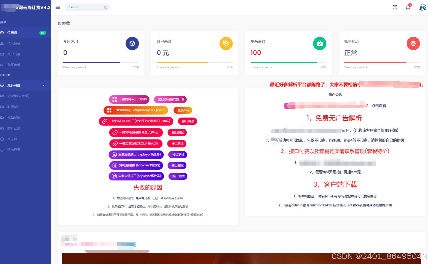Click the 一键复制uid button

click(129, 99)
